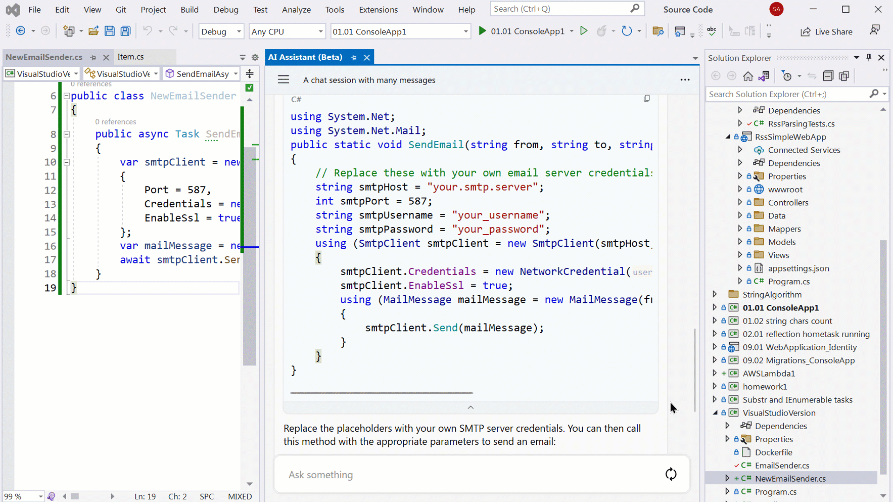
Task: Click the New Project toolbar icon
Action: [69, 31]
